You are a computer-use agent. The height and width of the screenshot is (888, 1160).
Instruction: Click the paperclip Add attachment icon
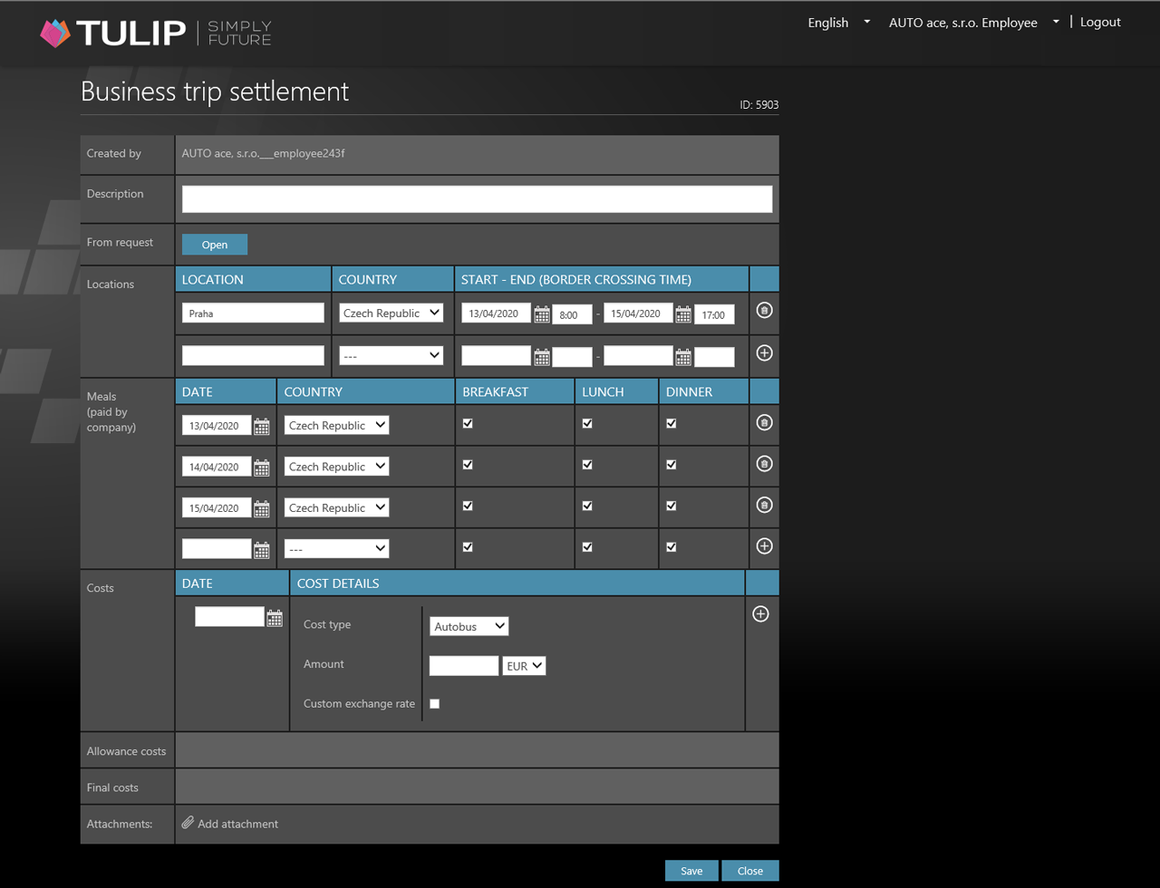pos(188,823)
